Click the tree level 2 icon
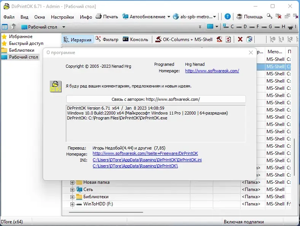Viewport: 300px width, 226px height. tap(290, 40)
